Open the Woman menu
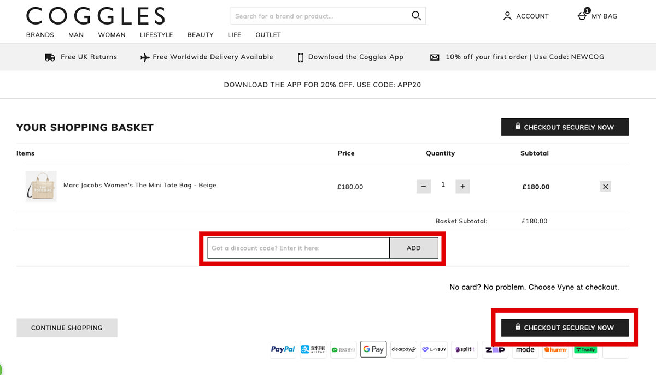This screenshot has height=375, width=656. click(x=112, y=35)
